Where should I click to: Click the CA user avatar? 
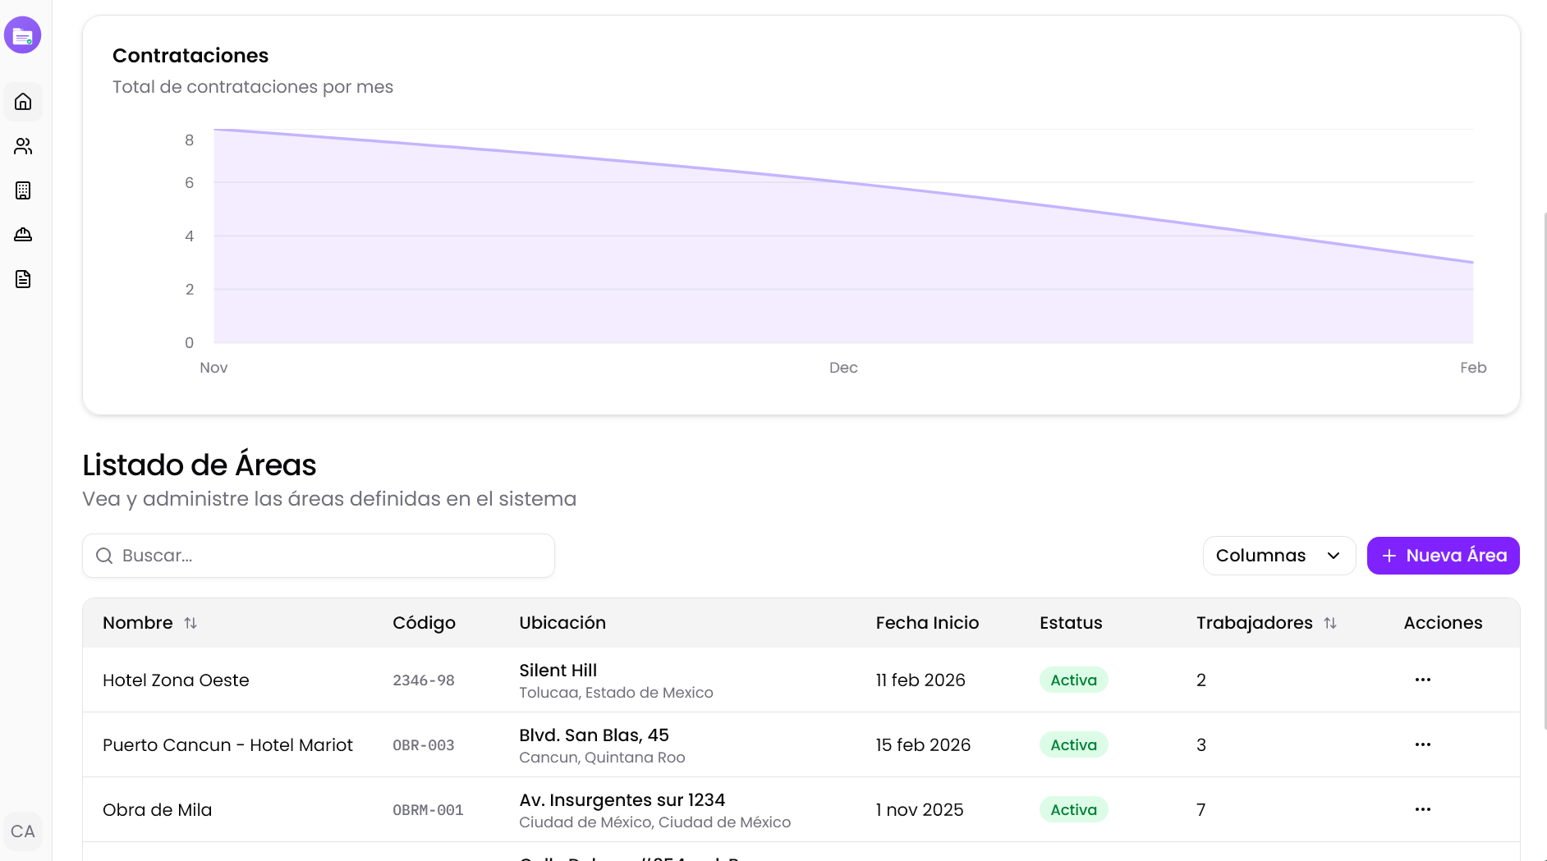pos(23,831)
